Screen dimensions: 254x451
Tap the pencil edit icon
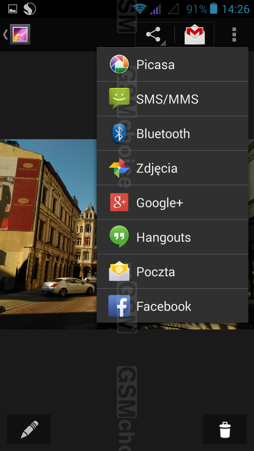pos(29,429)
